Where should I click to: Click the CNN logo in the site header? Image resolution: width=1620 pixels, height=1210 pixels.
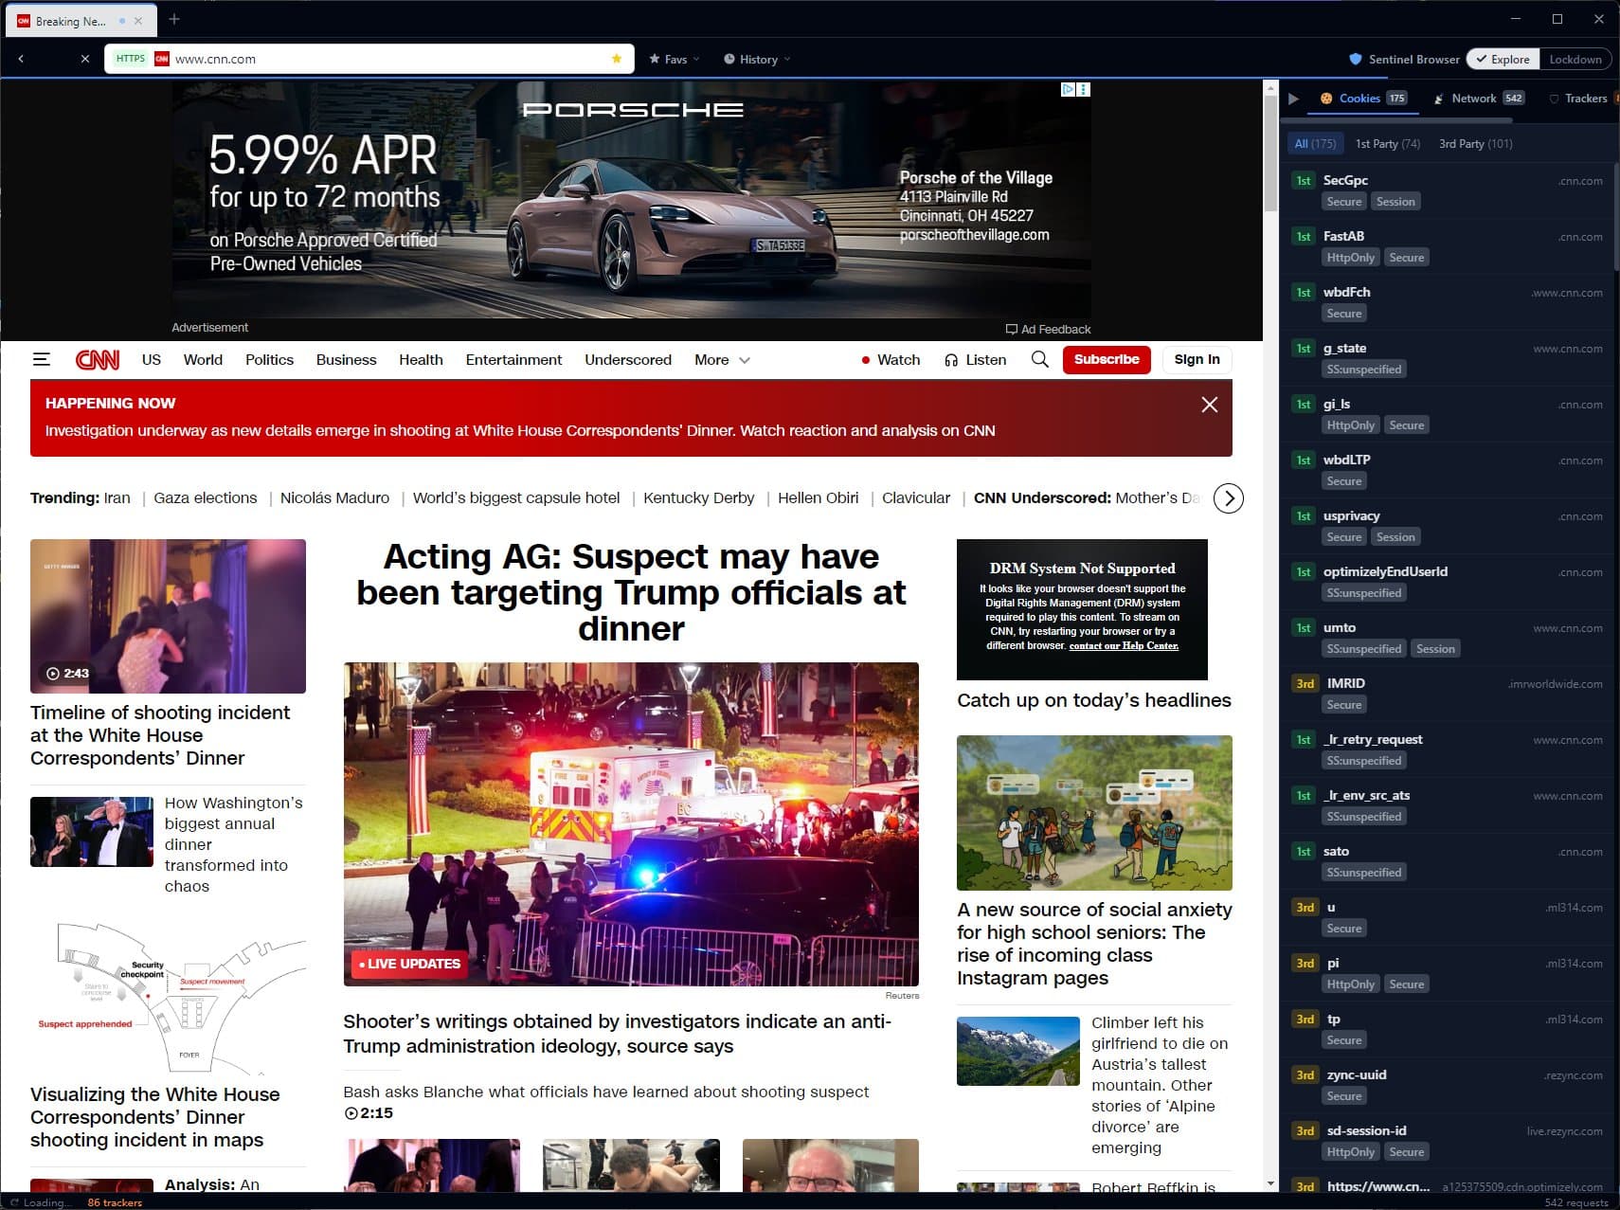(98, 360)
